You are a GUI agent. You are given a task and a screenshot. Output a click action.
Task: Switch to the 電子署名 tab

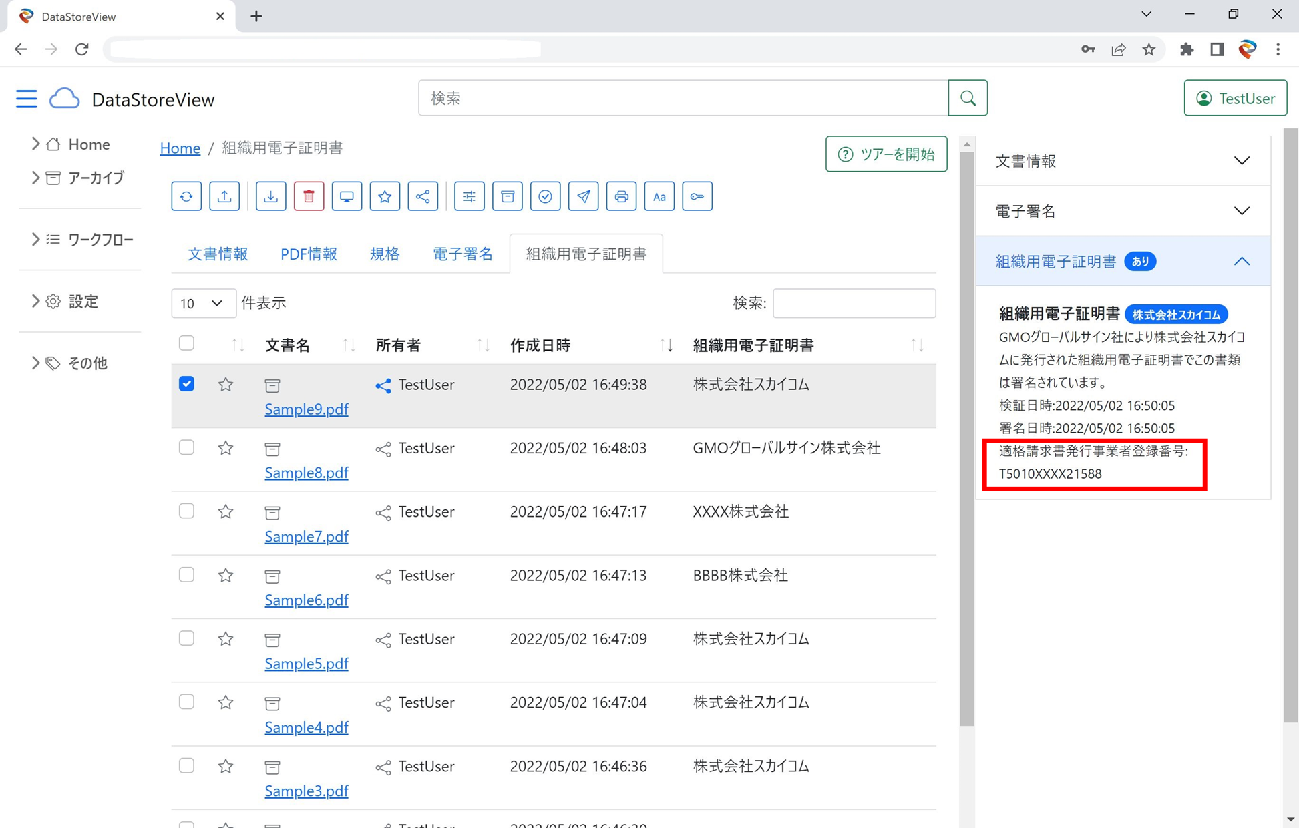pyautogui.click(x=462, y=254)
